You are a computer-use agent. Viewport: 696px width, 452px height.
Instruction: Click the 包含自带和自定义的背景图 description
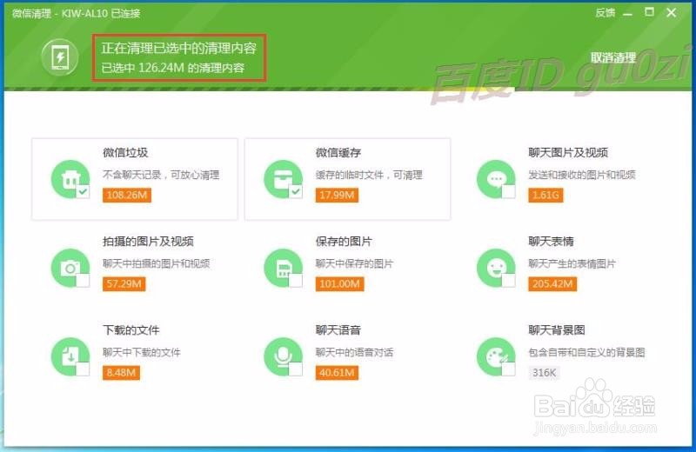(x=586, y=353)
